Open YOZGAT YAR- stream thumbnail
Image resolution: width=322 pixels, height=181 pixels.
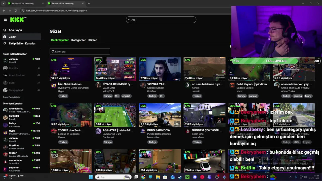(x=160, y=69)
